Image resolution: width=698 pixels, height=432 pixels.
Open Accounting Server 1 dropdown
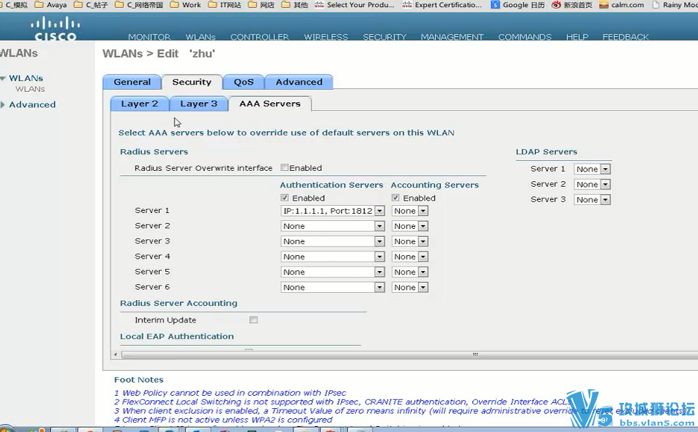tap(410, 211)
